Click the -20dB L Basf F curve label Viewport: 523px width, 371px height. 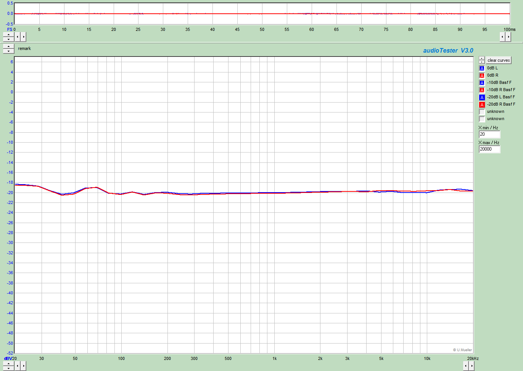(x=501, y=97)
